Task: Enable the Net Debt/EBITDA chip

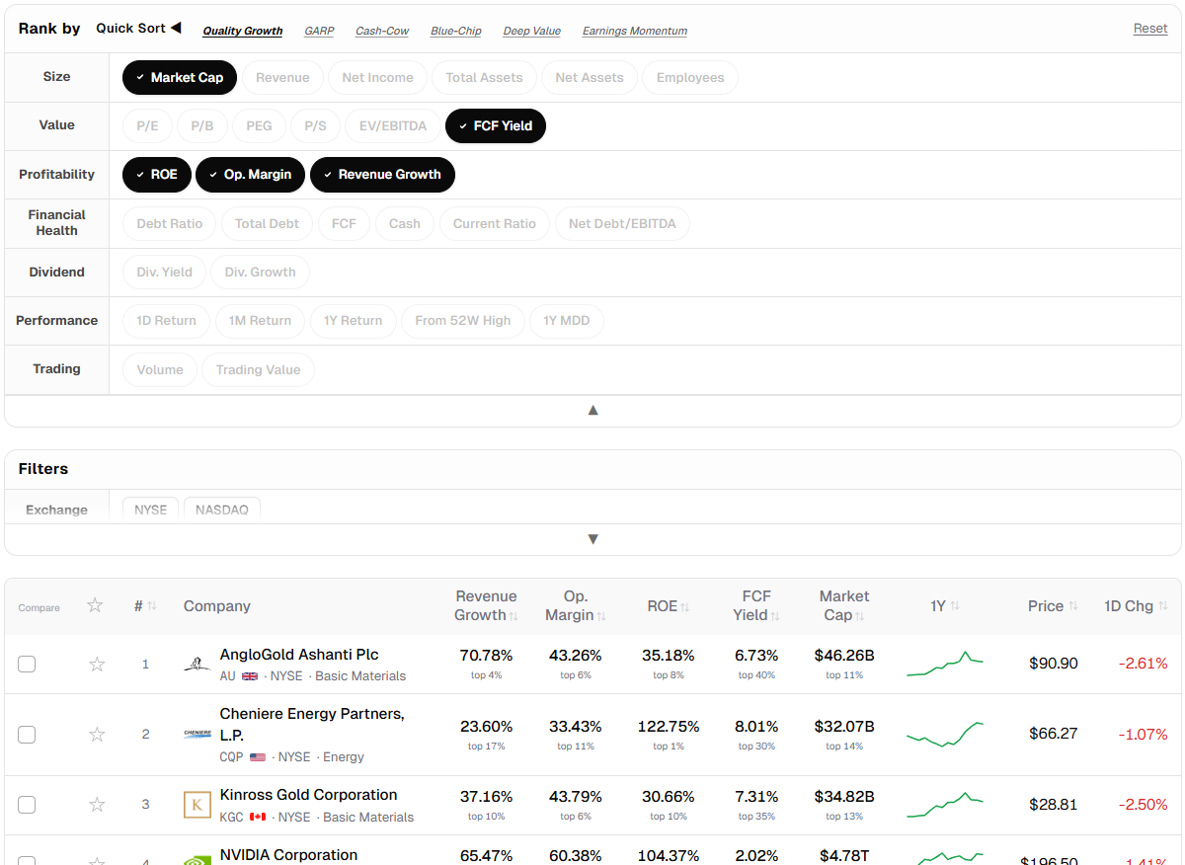Action: click(622, 224)
